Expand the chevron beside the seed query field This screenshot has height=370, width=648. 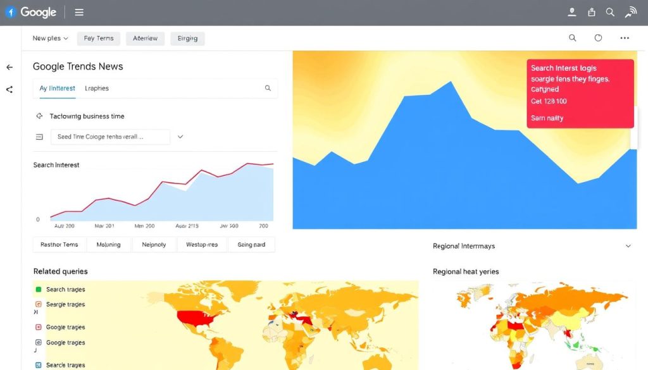coord(180,137)
